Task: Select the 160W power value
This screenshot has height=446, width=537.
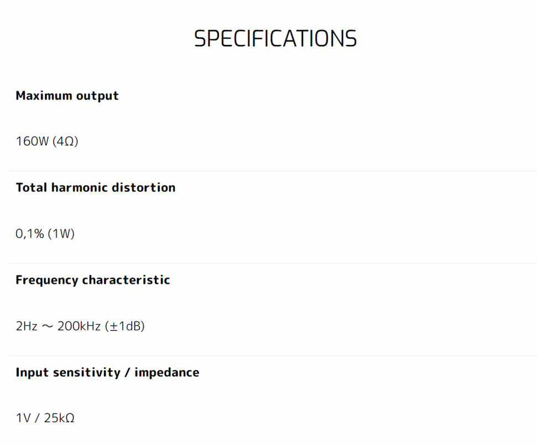Action: [32, 142]
